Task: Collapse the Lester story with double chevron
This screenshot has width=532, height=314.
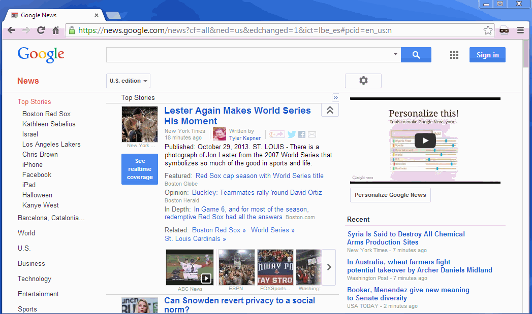Action: (330, 110)
